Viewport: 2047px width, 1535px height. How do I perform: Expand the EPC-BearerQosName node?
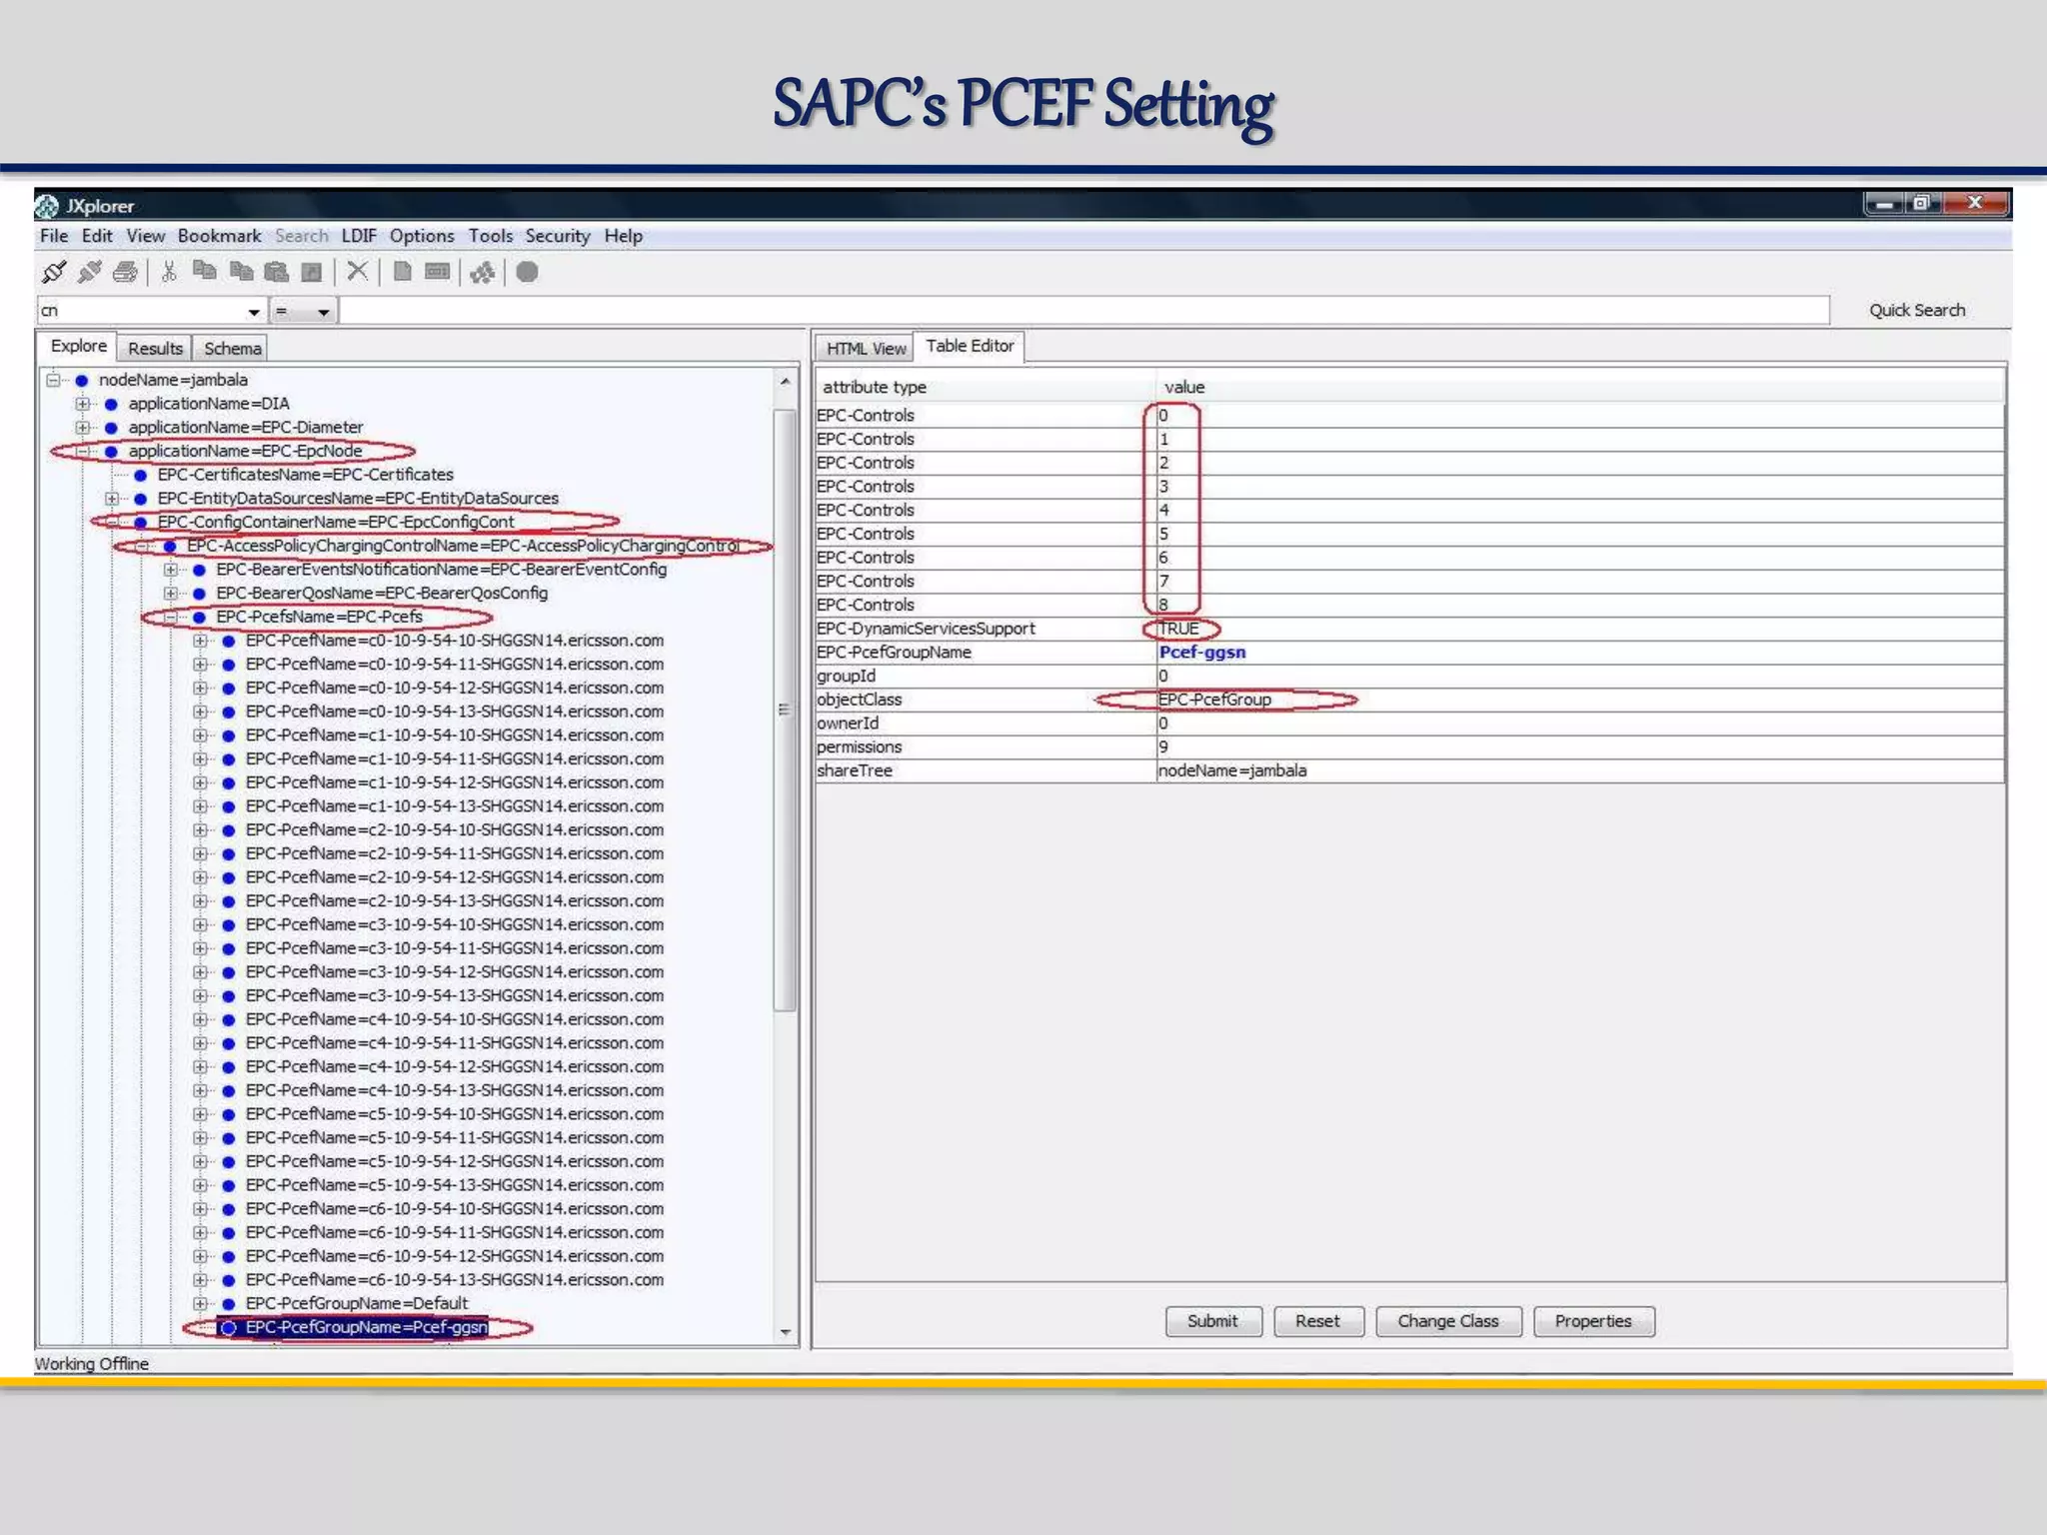coord(170,594)
